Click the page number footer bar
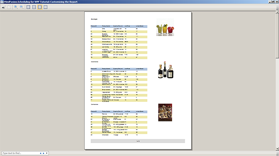Screen dimensions: 279x156 coord(138,141)
